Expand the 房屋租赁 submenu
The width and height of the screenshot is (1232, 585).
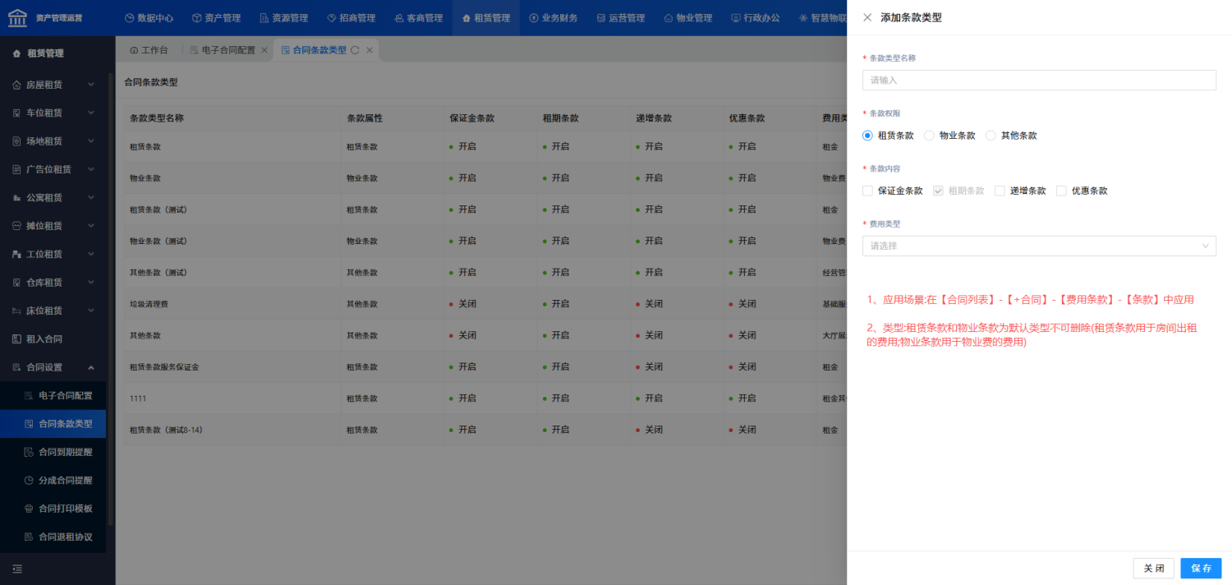pos(91,85)
